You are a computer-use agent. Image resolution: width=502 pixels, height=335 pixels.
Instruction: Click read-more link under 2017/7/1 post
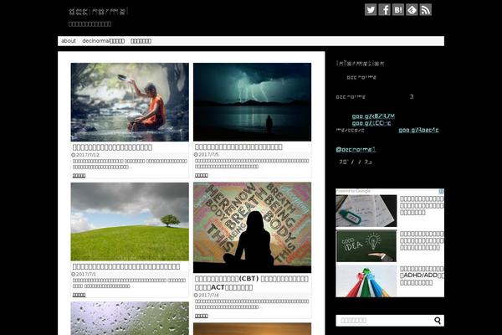(x=79, y=295)
